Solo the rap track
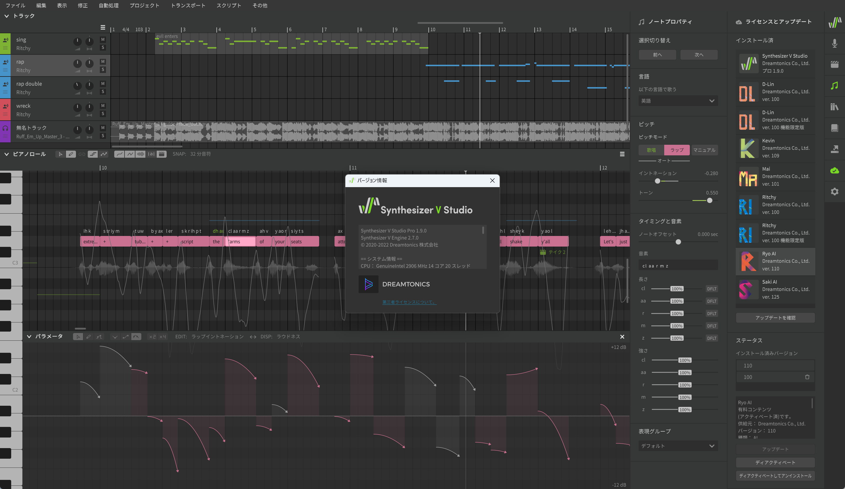This screenshot has width=845, height=489. 103,70
